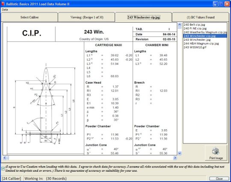The width and height of the screenshot is (231, 182).
Task: Click the Country of Origin: US text
Action: tap(94, 39)
